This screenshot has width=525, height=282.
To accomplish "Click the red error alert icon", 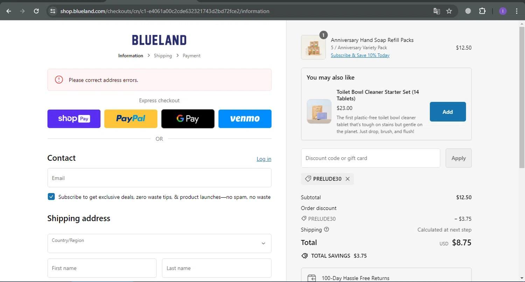I will click(x=59, y=80).
